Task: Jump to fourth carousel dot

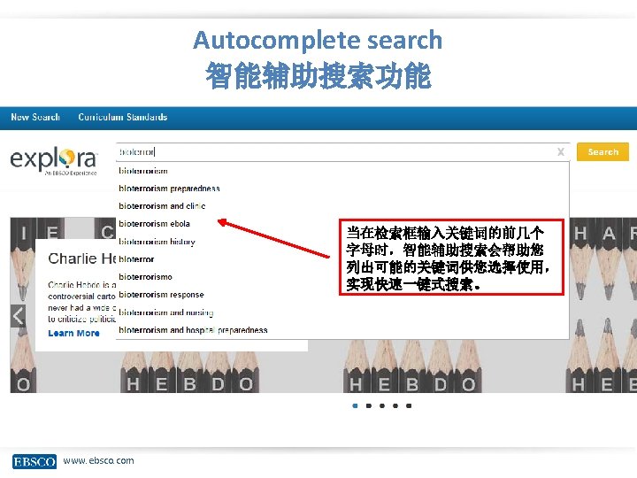Action: (395, 405)
